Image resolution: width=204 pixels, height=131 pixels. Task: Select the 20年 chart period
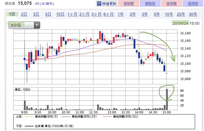pos(181,14)
